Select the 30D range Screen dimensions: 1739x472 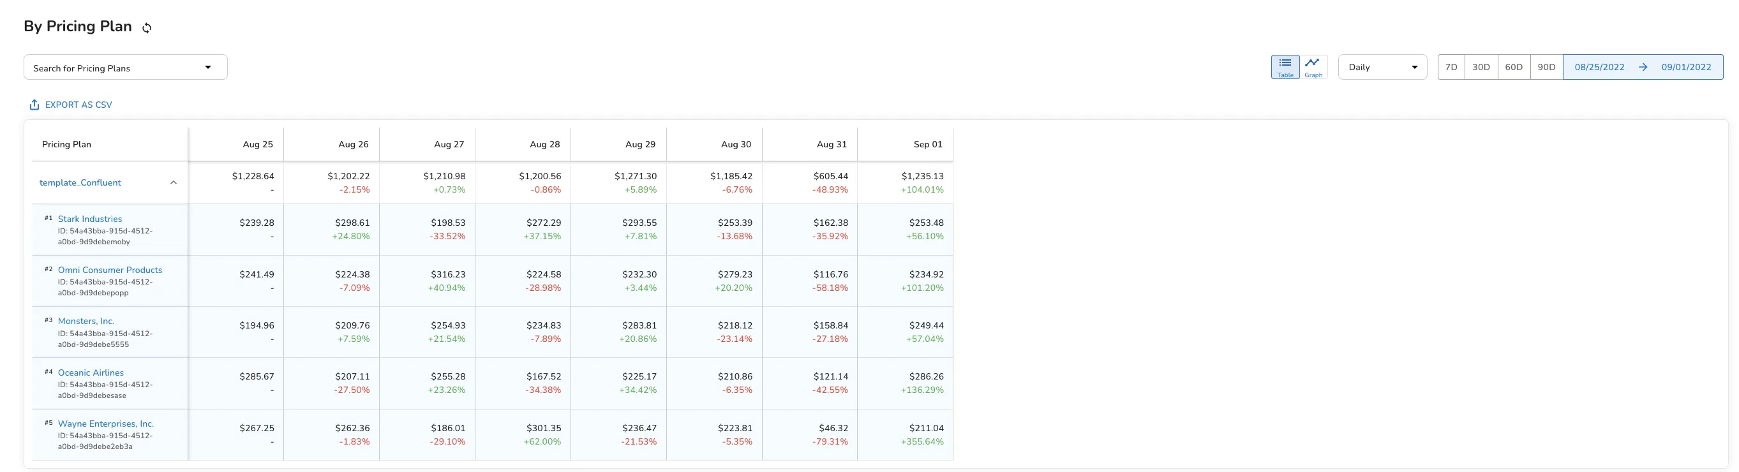click(x=1481, y=67)
